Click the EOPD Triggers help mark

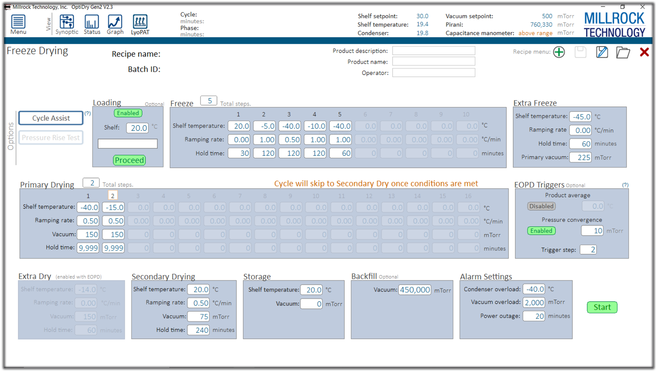tap(625, 185)
